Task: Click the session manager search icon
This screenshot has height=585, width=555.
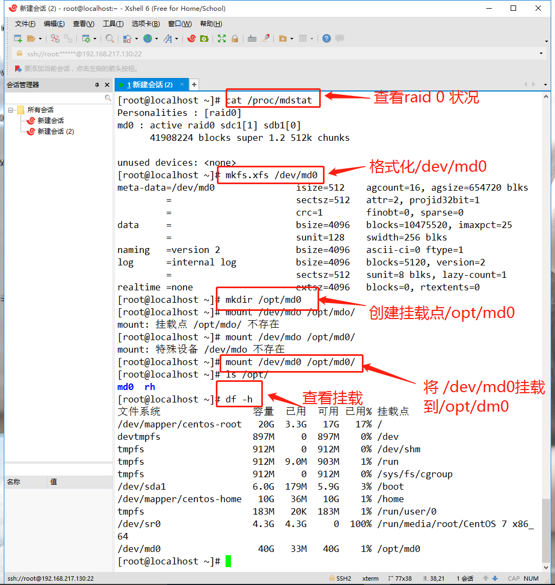Action: click(x=108, y=97)
